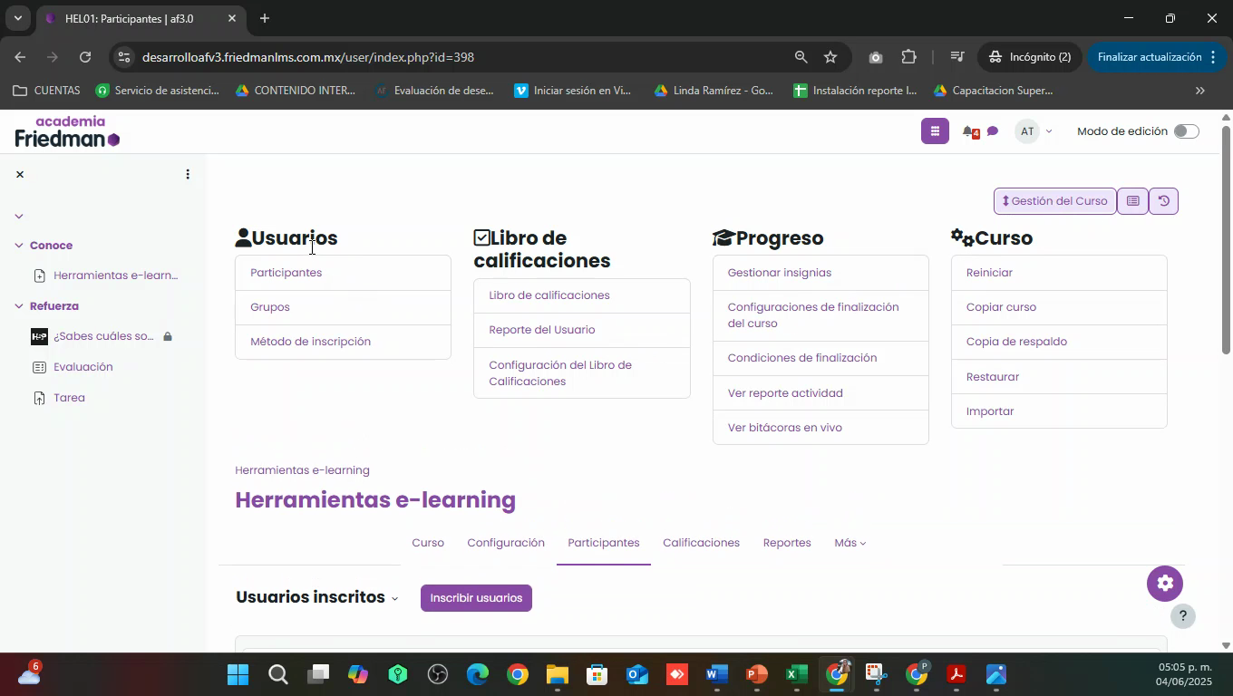Open the notifications bell icon
Screen dimensions: 1233x696
tap(969, 131)
